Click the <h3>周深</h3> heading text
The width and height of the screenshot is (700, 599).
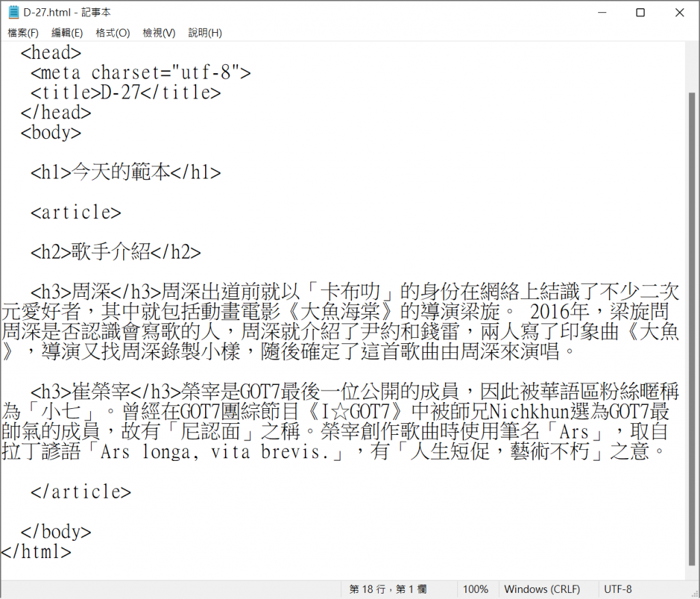coord(96,292)
